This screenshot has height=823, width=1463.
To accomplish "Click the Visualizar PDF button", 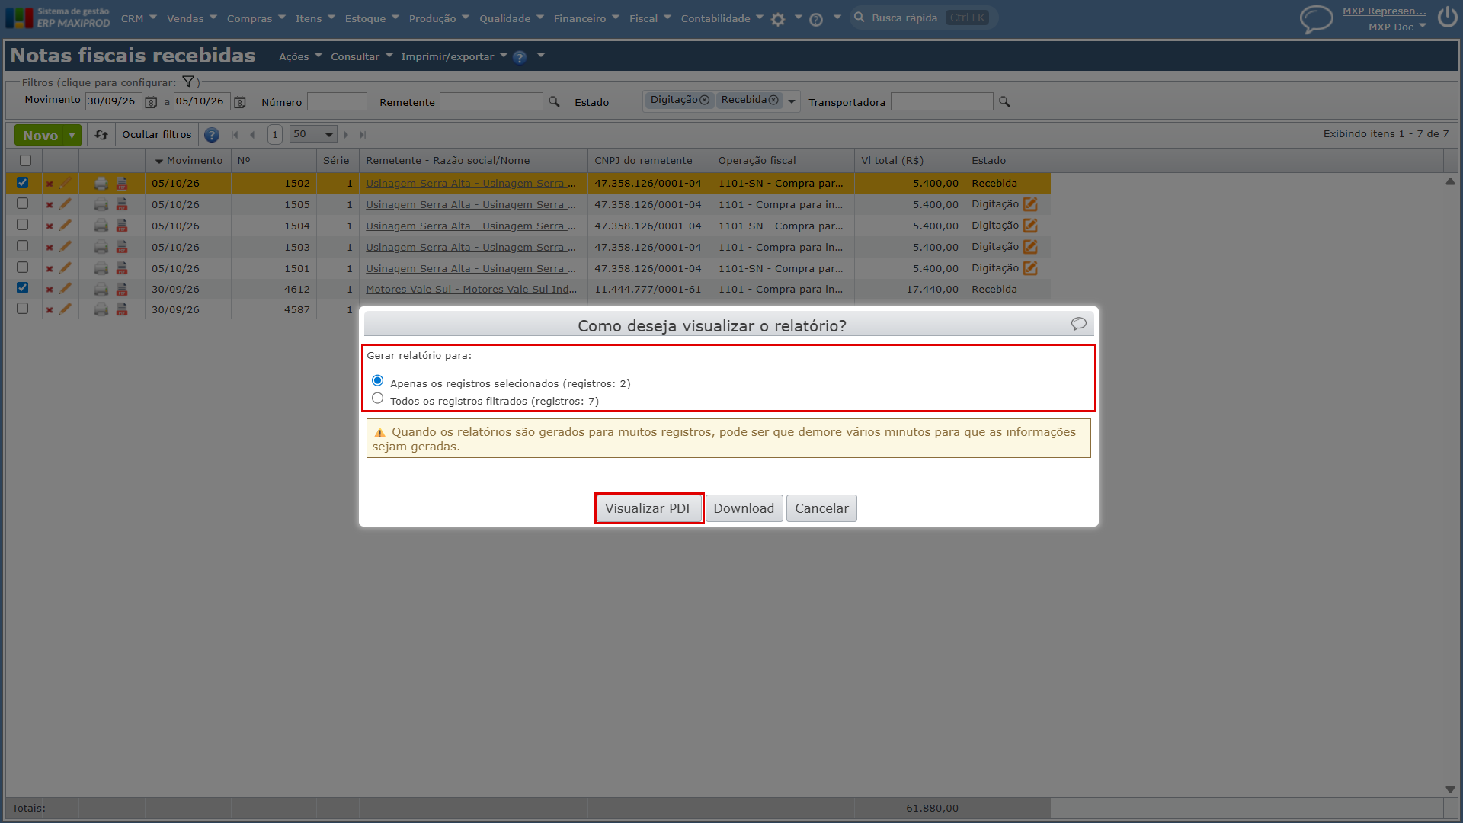I will [x=649, y=508].
